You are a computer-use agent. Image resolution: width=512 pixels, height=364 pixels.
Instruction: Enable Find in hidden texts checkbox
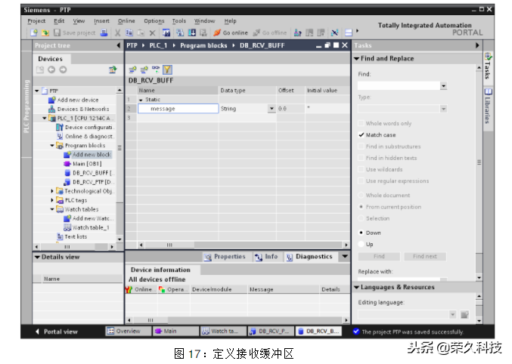pyautogui.click(x=361, y=158)
